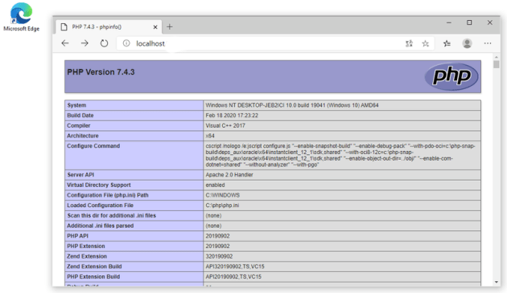Open the translate page option in address bar
Screen dimensions: 507x293
[409, 43]
